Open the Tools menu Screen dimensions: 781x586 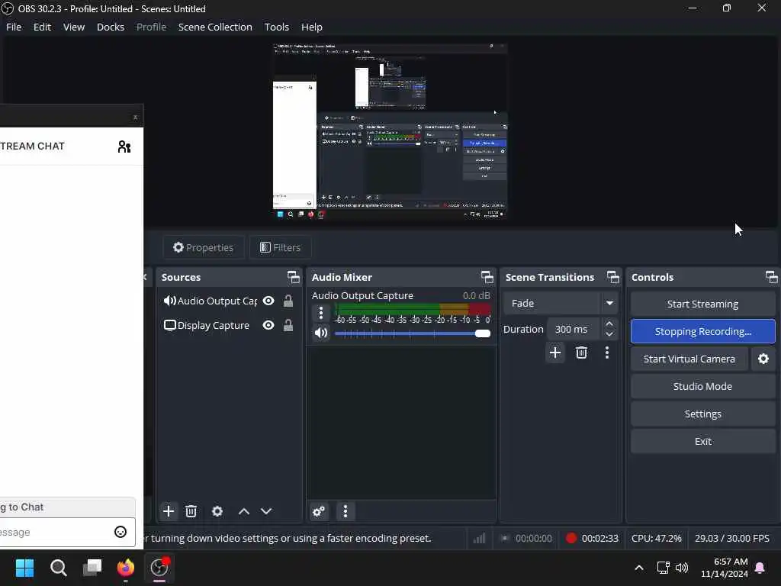pyautogui.click(x=276, y=27)
